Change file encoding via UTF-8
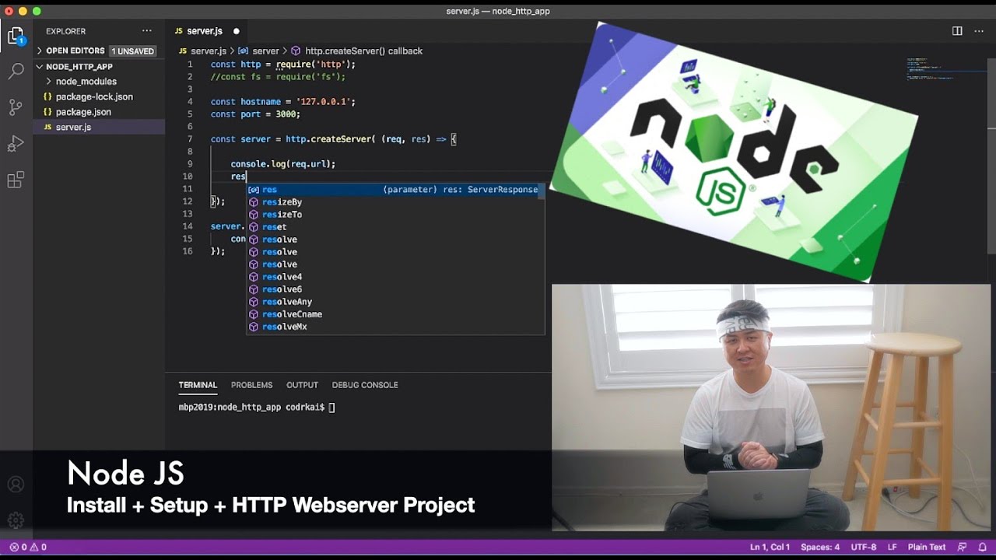 point(864,547)
